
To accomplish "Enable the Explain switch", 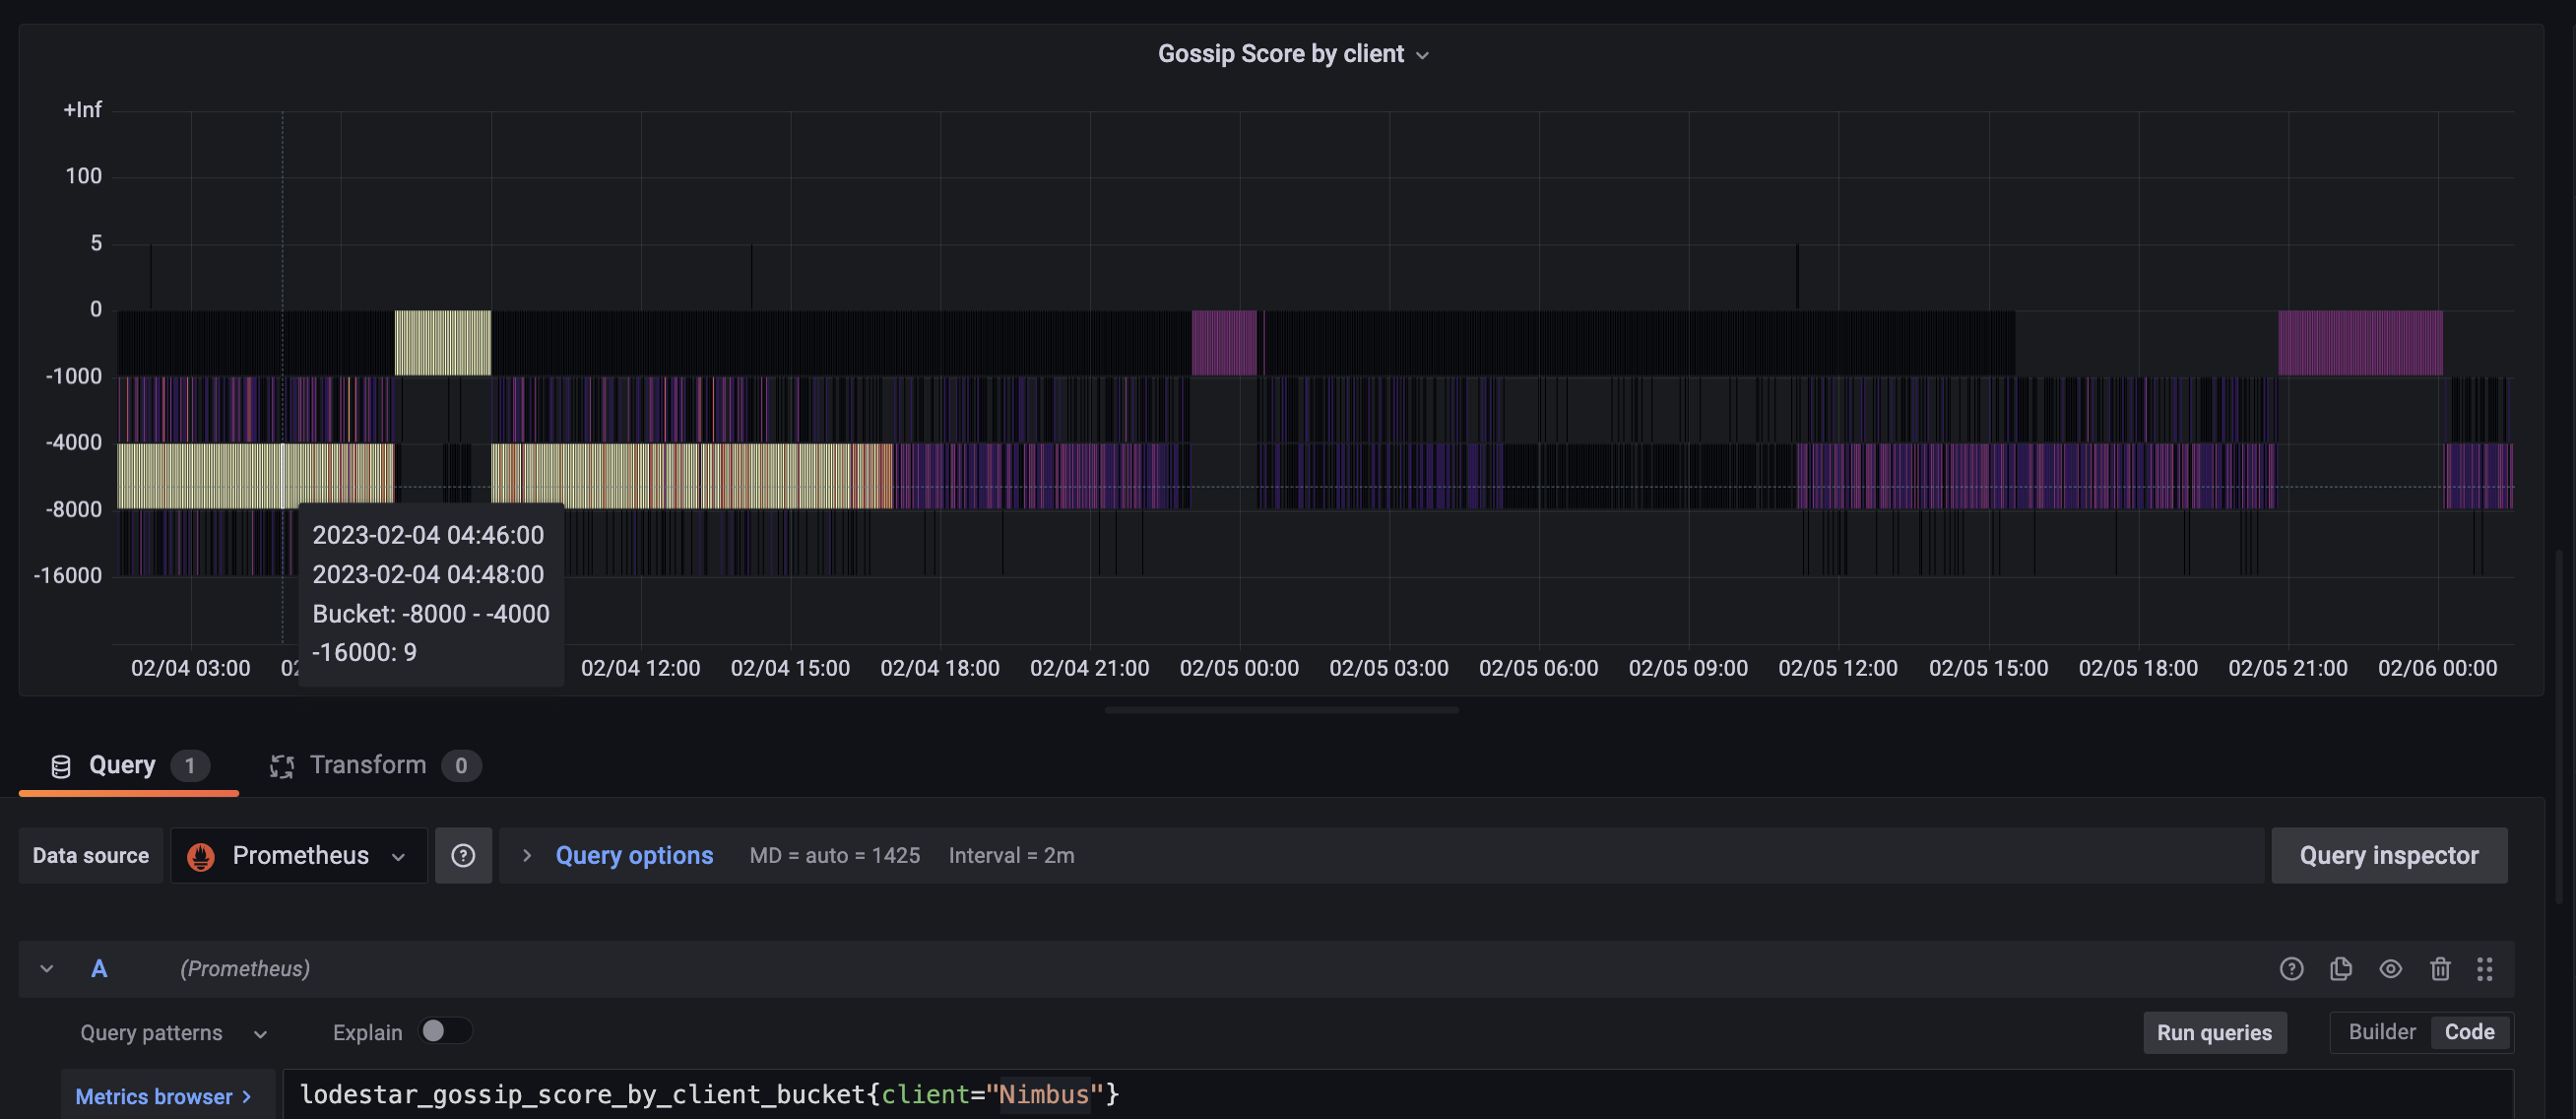I will point(445,1031).
